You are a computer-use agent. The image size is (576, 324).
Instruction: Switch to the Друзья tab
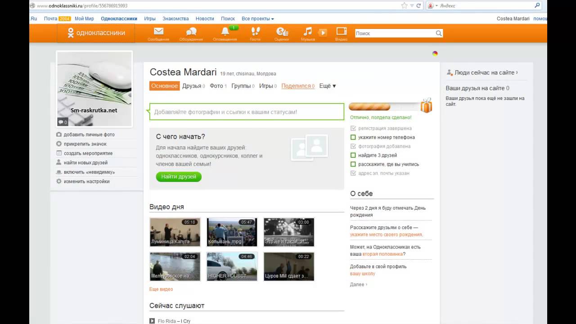click(x=193, y=86)
